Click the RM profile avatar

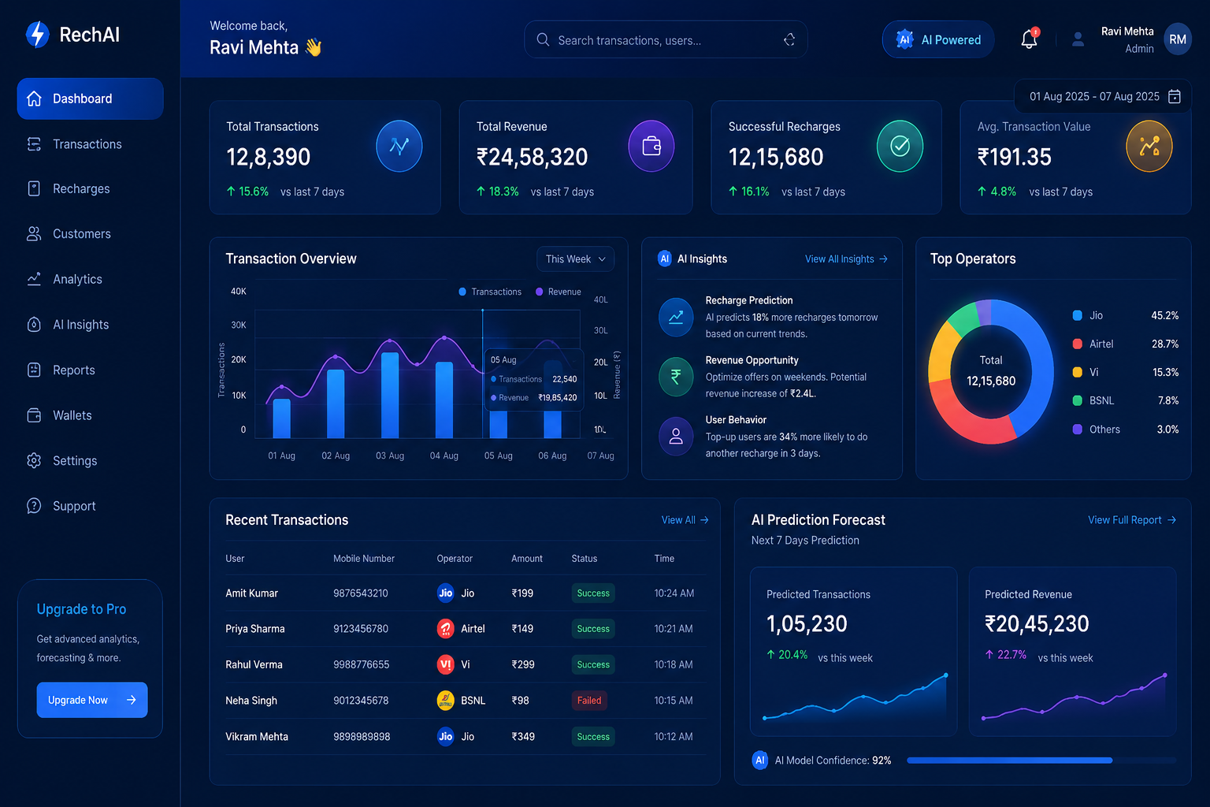pos(1178,39)
